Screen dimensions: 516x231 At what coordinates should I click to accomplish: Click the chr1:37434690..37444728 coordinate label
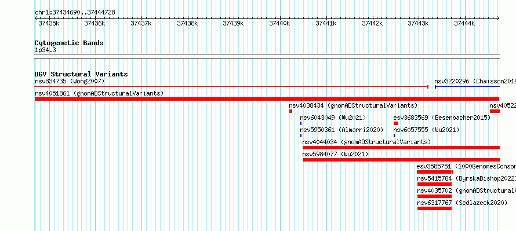(x=75, y=12)
